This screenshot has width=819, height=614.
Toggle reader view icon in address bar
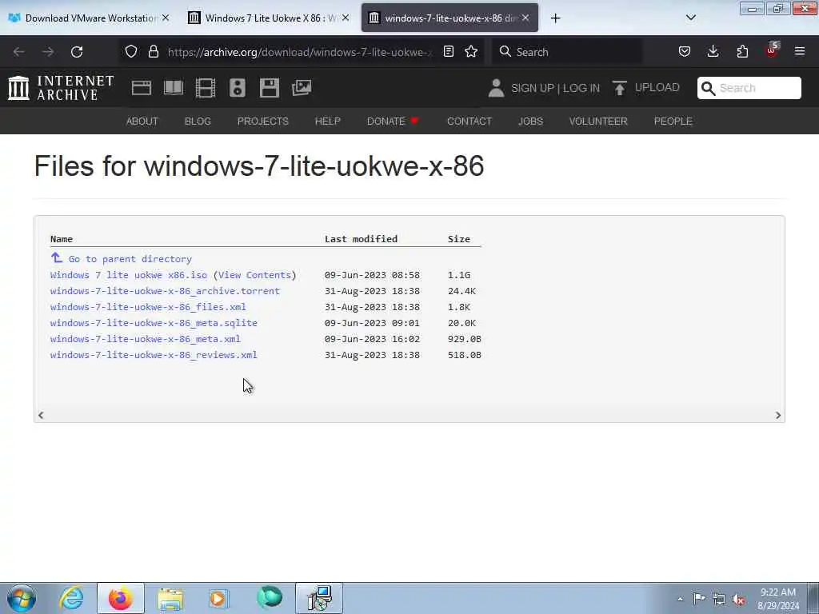click(x=448, y=51)
